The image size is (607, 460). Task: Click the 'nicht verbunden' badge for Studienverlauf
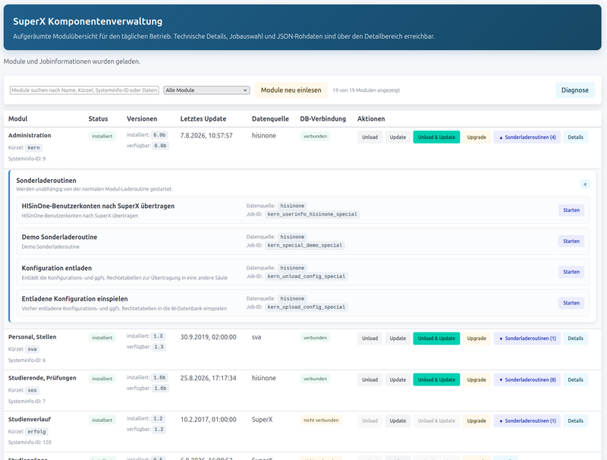tap(321, 420)
